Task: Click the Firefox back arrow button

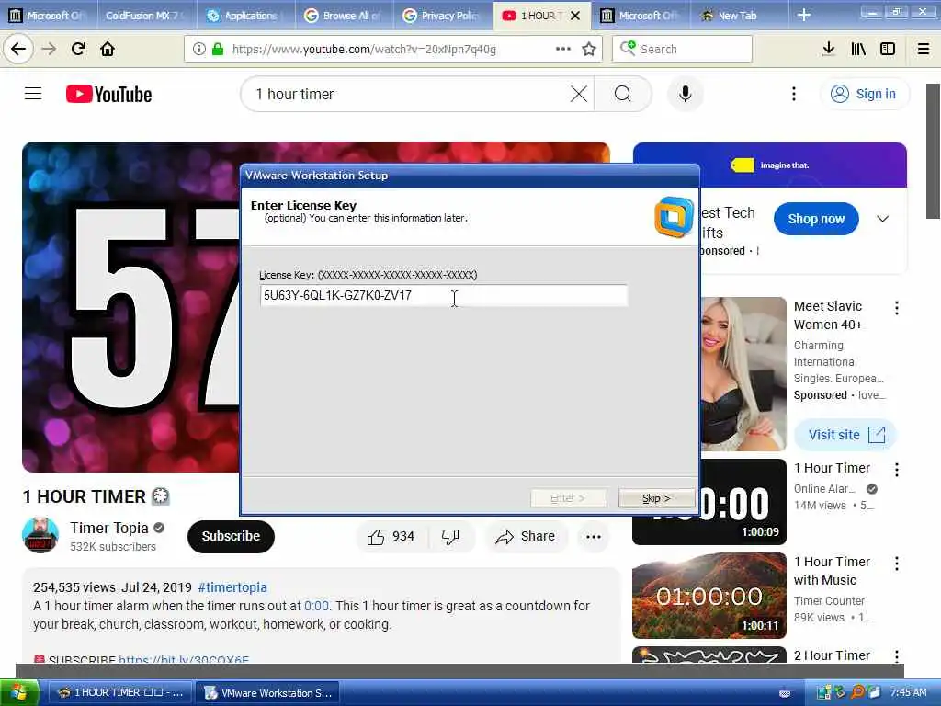Action: pyautogui.click(x=18, y=49)
